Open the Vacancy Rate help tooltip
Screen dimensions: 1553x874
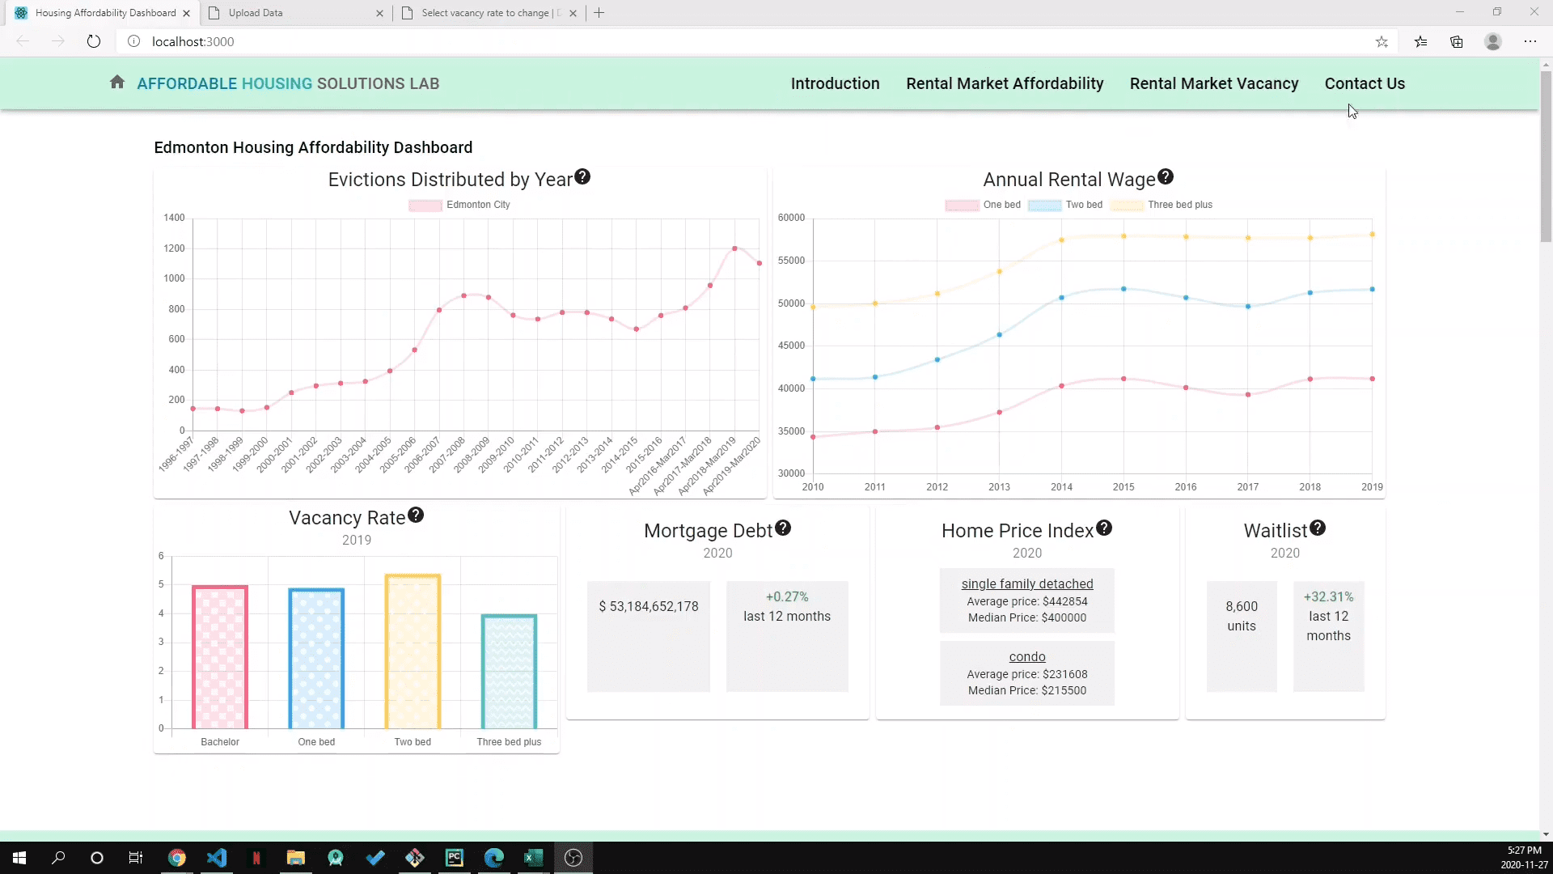coord(417,515)
